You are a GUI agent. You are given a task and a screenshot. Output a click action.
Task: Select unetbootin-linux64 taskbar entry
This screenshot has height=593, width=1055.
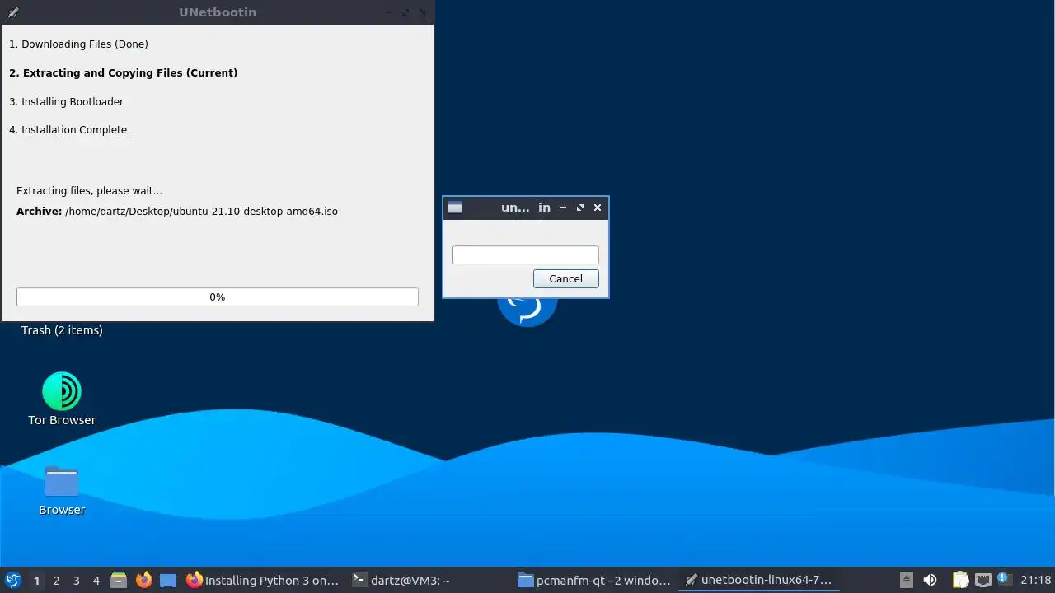[759, 580]
